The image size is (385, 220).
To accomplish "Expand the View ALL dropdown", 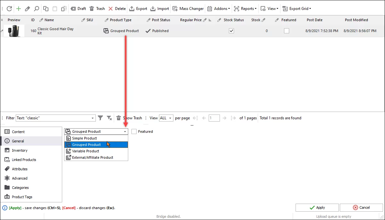I will [166, 118].
